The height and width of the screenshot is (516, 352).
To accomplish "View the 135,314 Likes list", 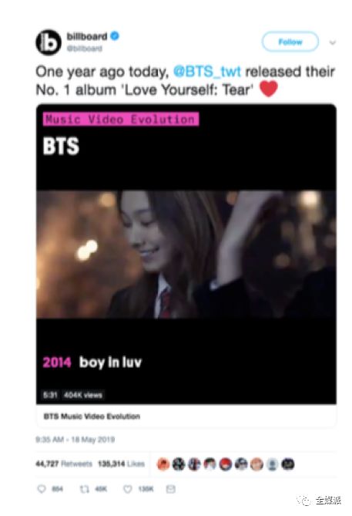I will [121, 464].
